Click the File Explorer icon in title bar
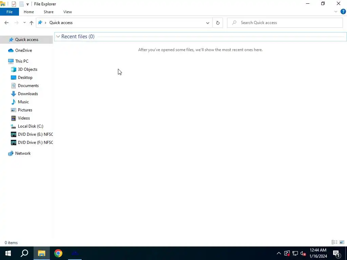 point(3,4)
